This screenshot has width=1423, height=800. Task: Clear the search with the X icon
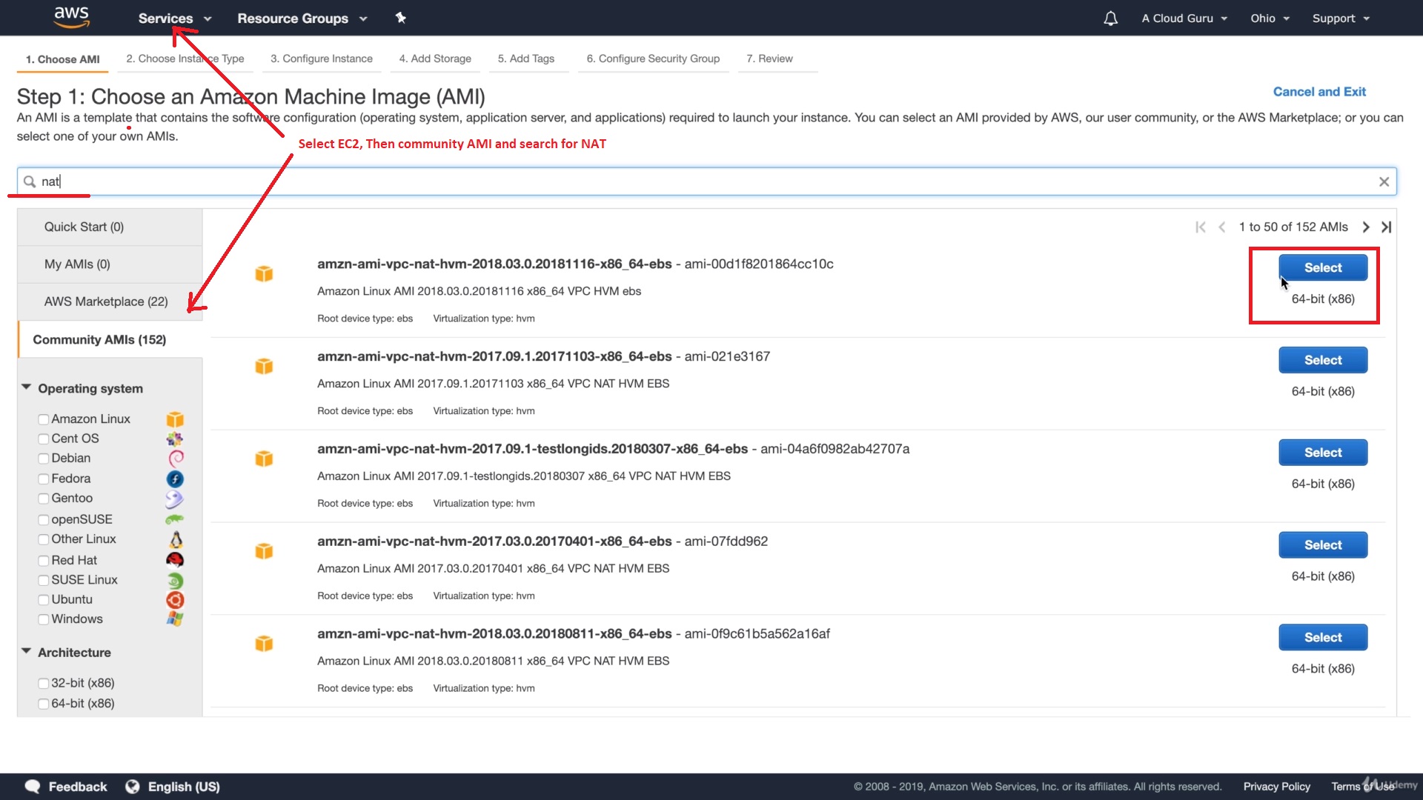(x=1384, y=181)
